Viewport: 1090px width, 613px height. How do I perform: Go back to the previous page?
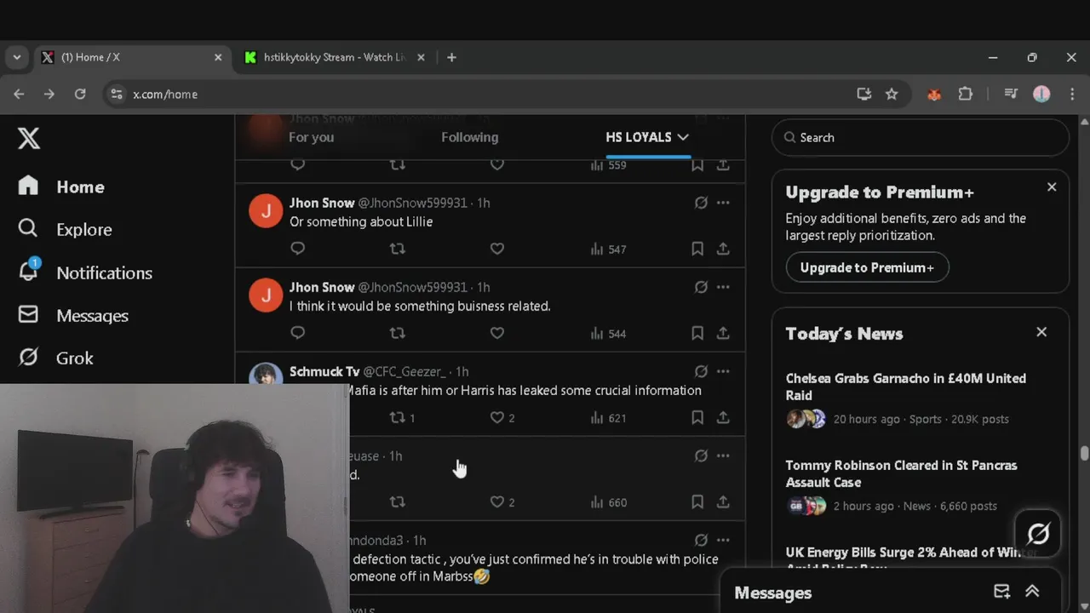point(19,94)
